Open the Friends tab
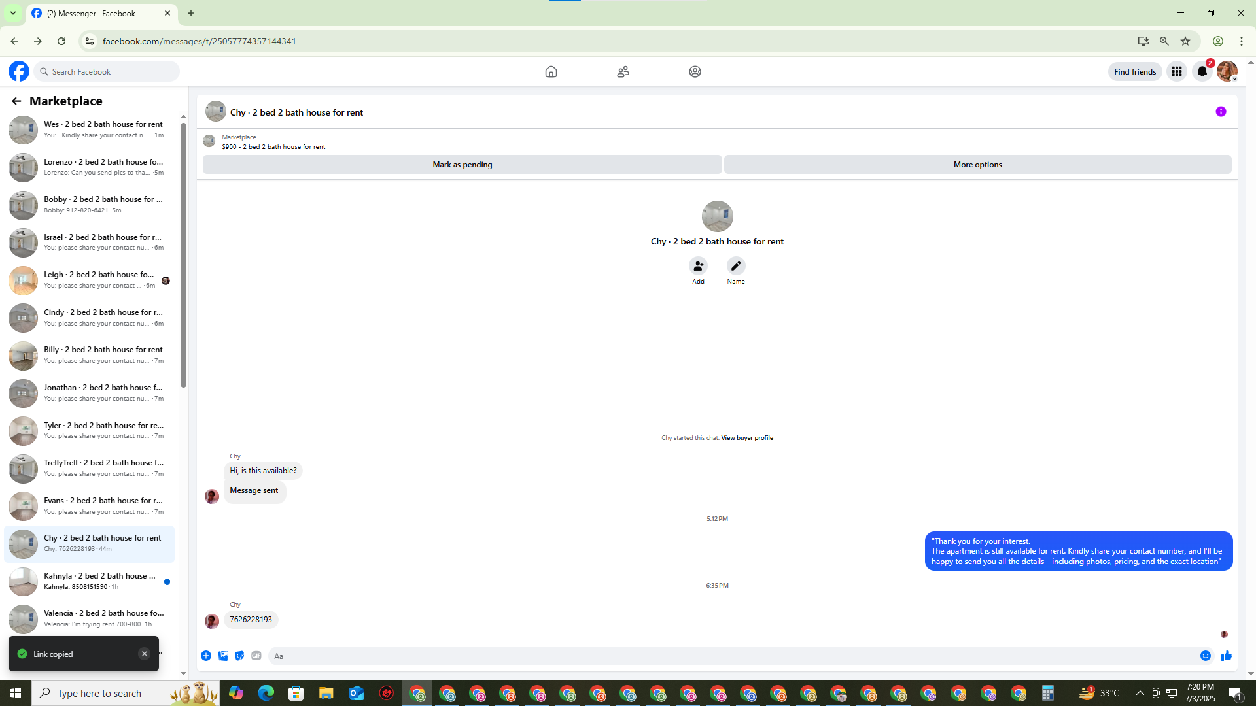Image resolution: width=1256 pixels, height=706 pixels. click(623, 72)
